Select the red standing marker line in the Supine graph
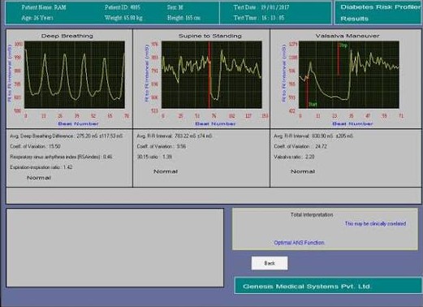The width and height of the screenshot is (423, 307). pos(209,75)
